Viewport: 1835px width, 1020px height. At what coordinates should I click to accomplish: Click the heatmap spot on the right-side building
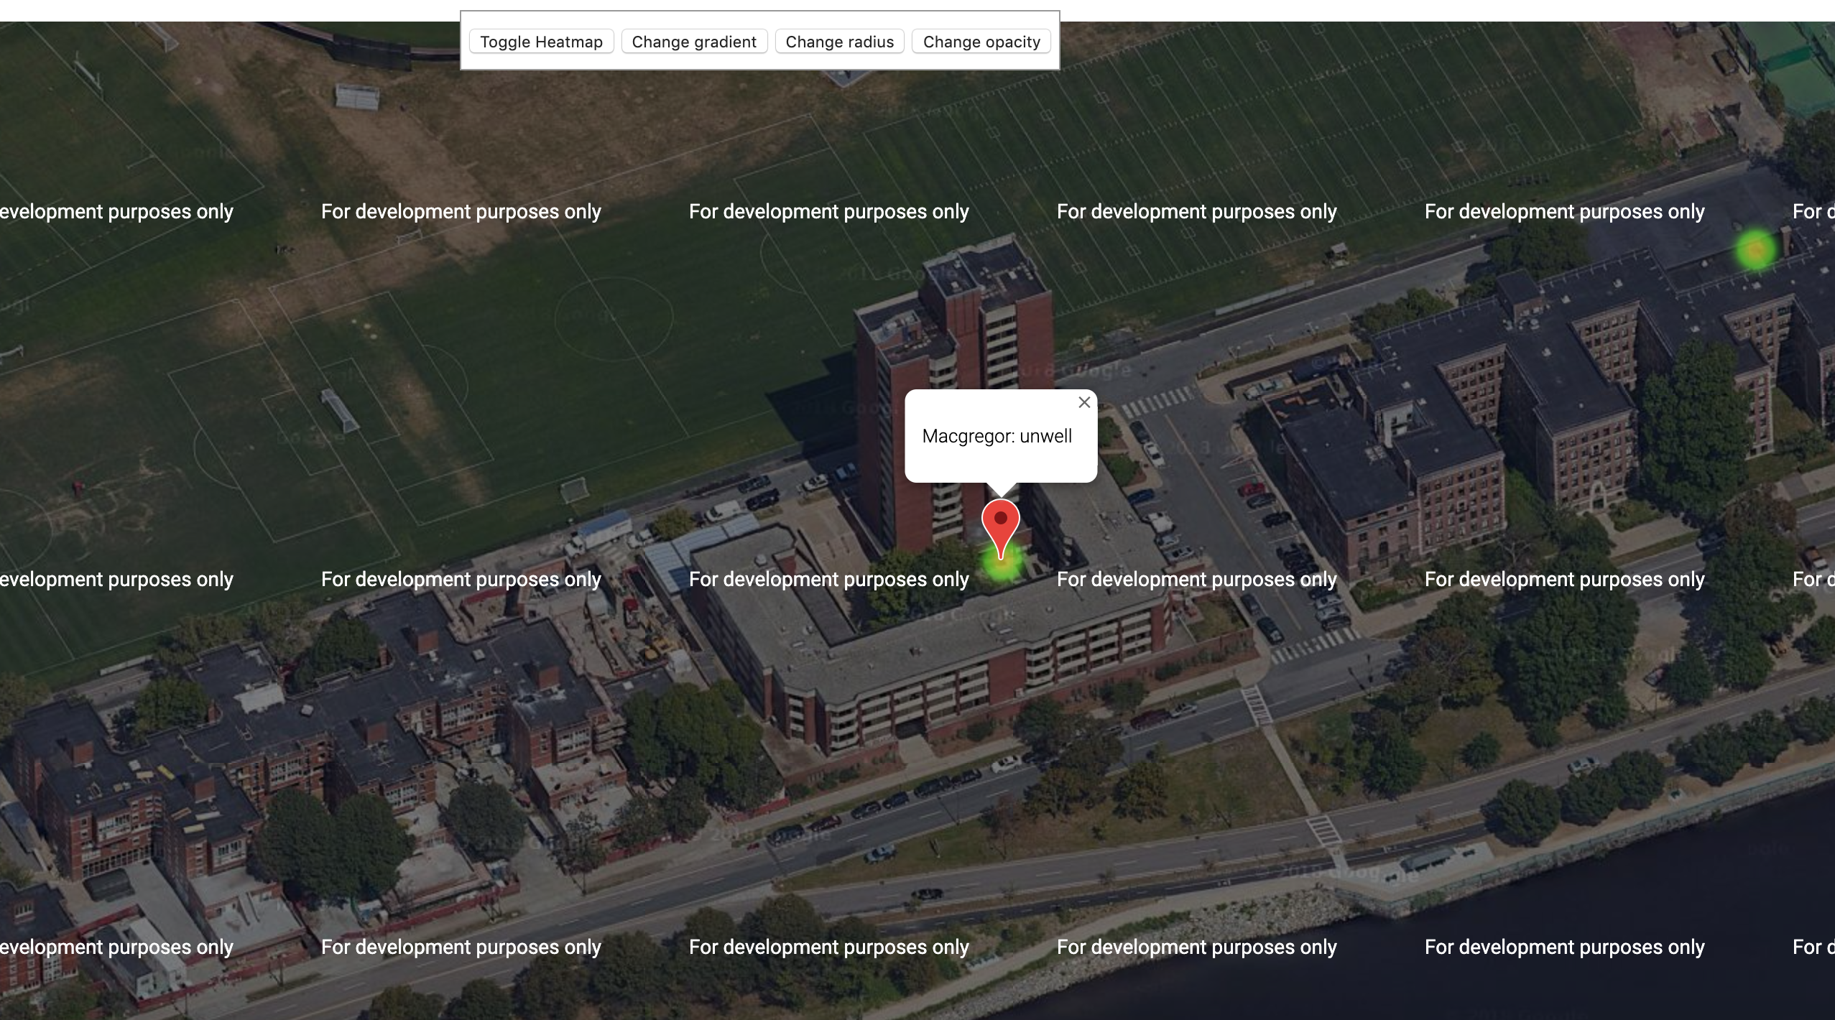tap(1755, 250)
